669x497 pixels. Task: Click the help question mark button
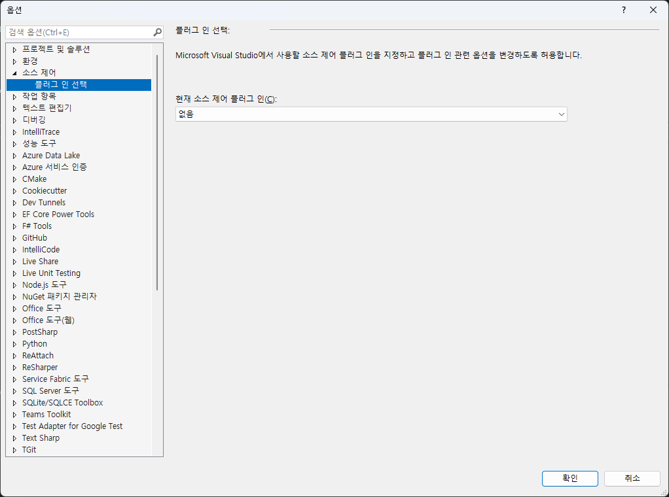[624, 10]
